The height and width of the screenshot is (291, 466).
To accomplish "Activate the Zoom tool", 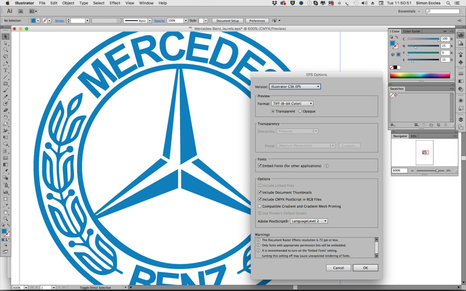I will (6, 218).
